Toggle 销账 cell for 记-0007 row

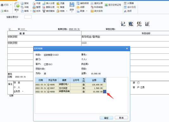click(x=105, y=88)
